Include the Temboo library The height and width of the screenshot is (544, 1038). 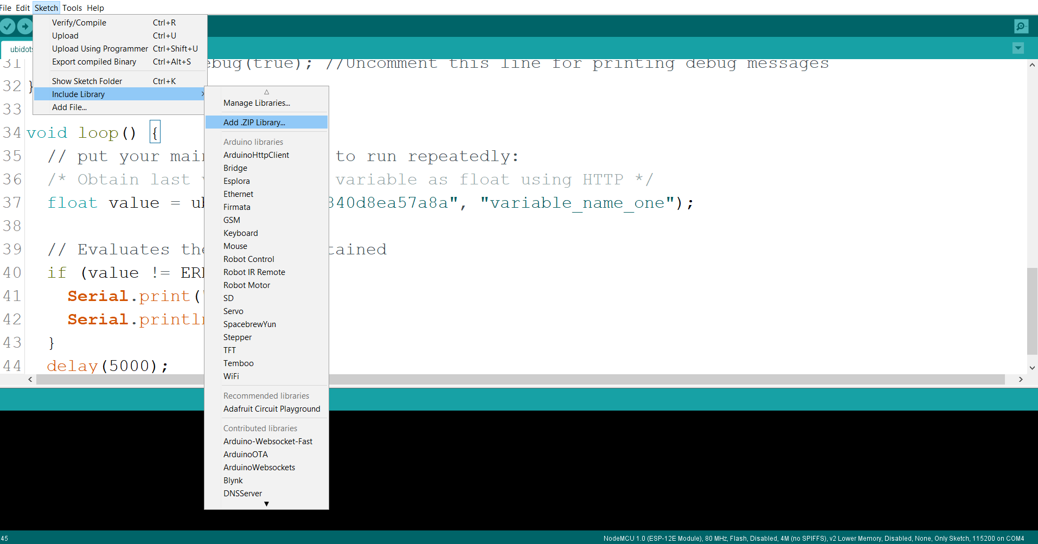tap(266, 363)
